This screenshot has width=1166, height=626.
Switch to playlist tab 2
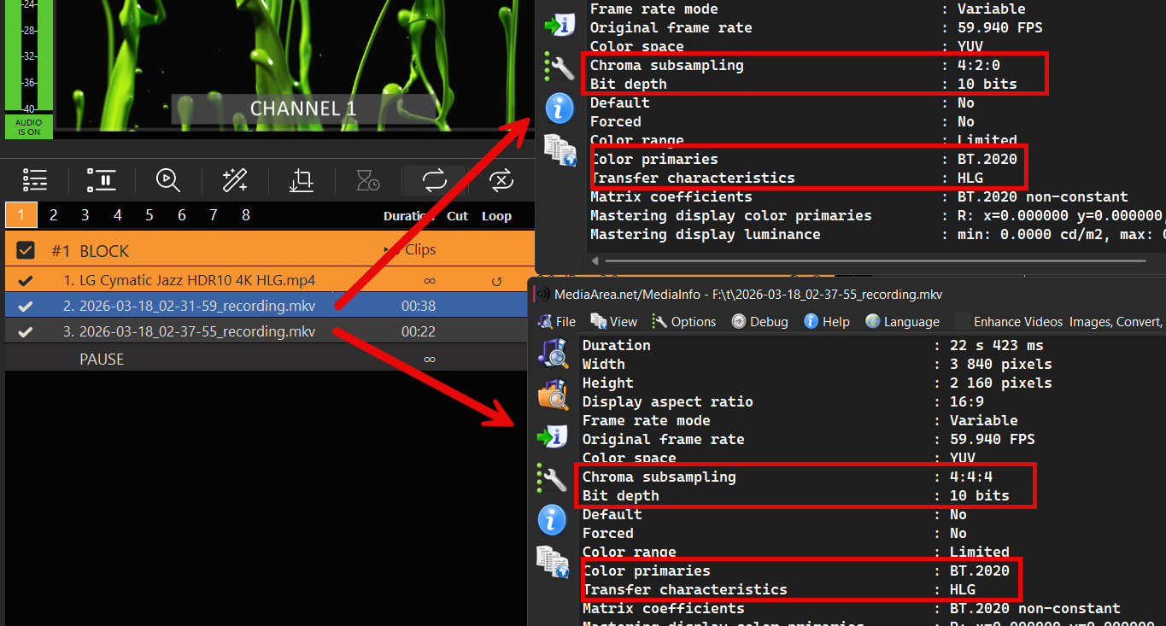(x=53, y=215)
